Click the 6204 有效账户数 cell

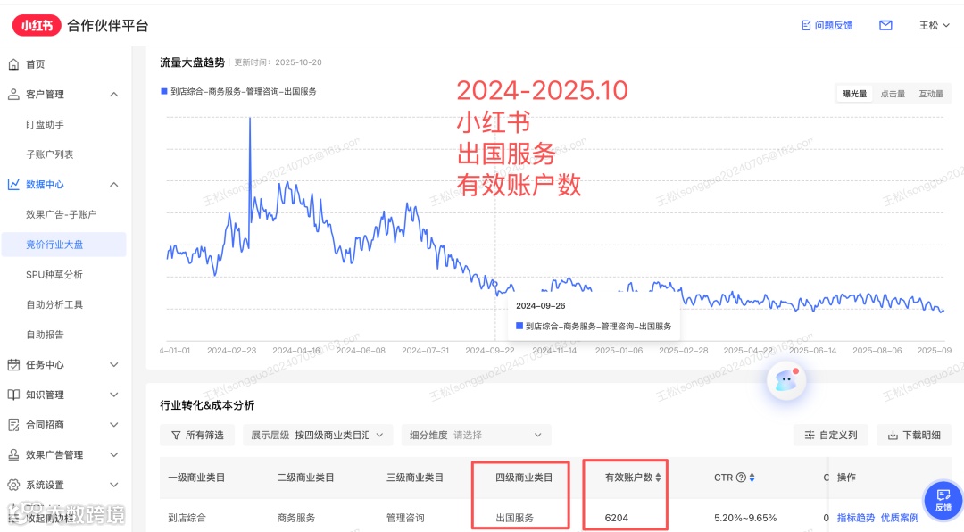617,518
